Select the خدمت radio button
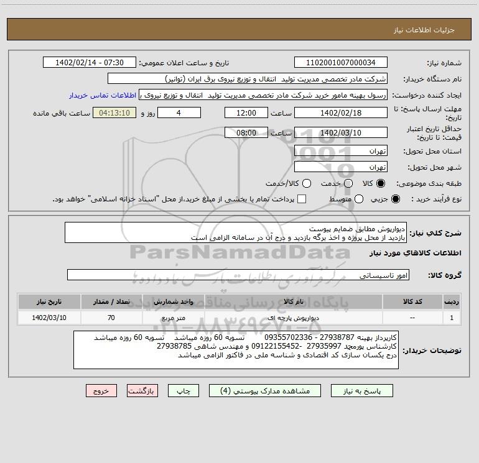479x463 pixels. [x=348, y=183]
